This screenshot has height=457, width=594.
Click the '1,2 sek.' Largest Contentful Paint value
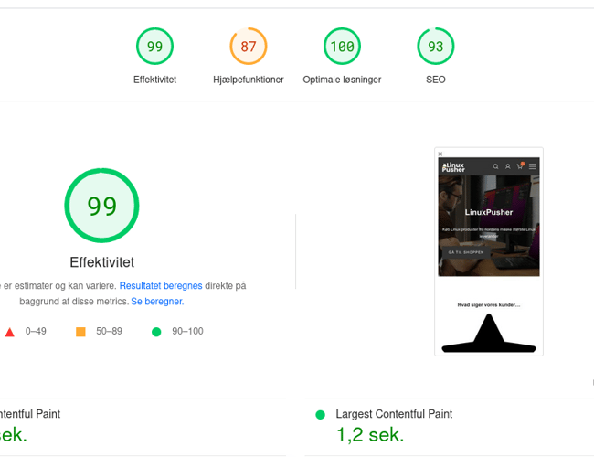point(370,435)
